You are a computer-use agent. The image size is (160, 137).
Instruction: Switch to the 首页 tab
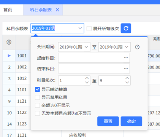tap(8, 10)
